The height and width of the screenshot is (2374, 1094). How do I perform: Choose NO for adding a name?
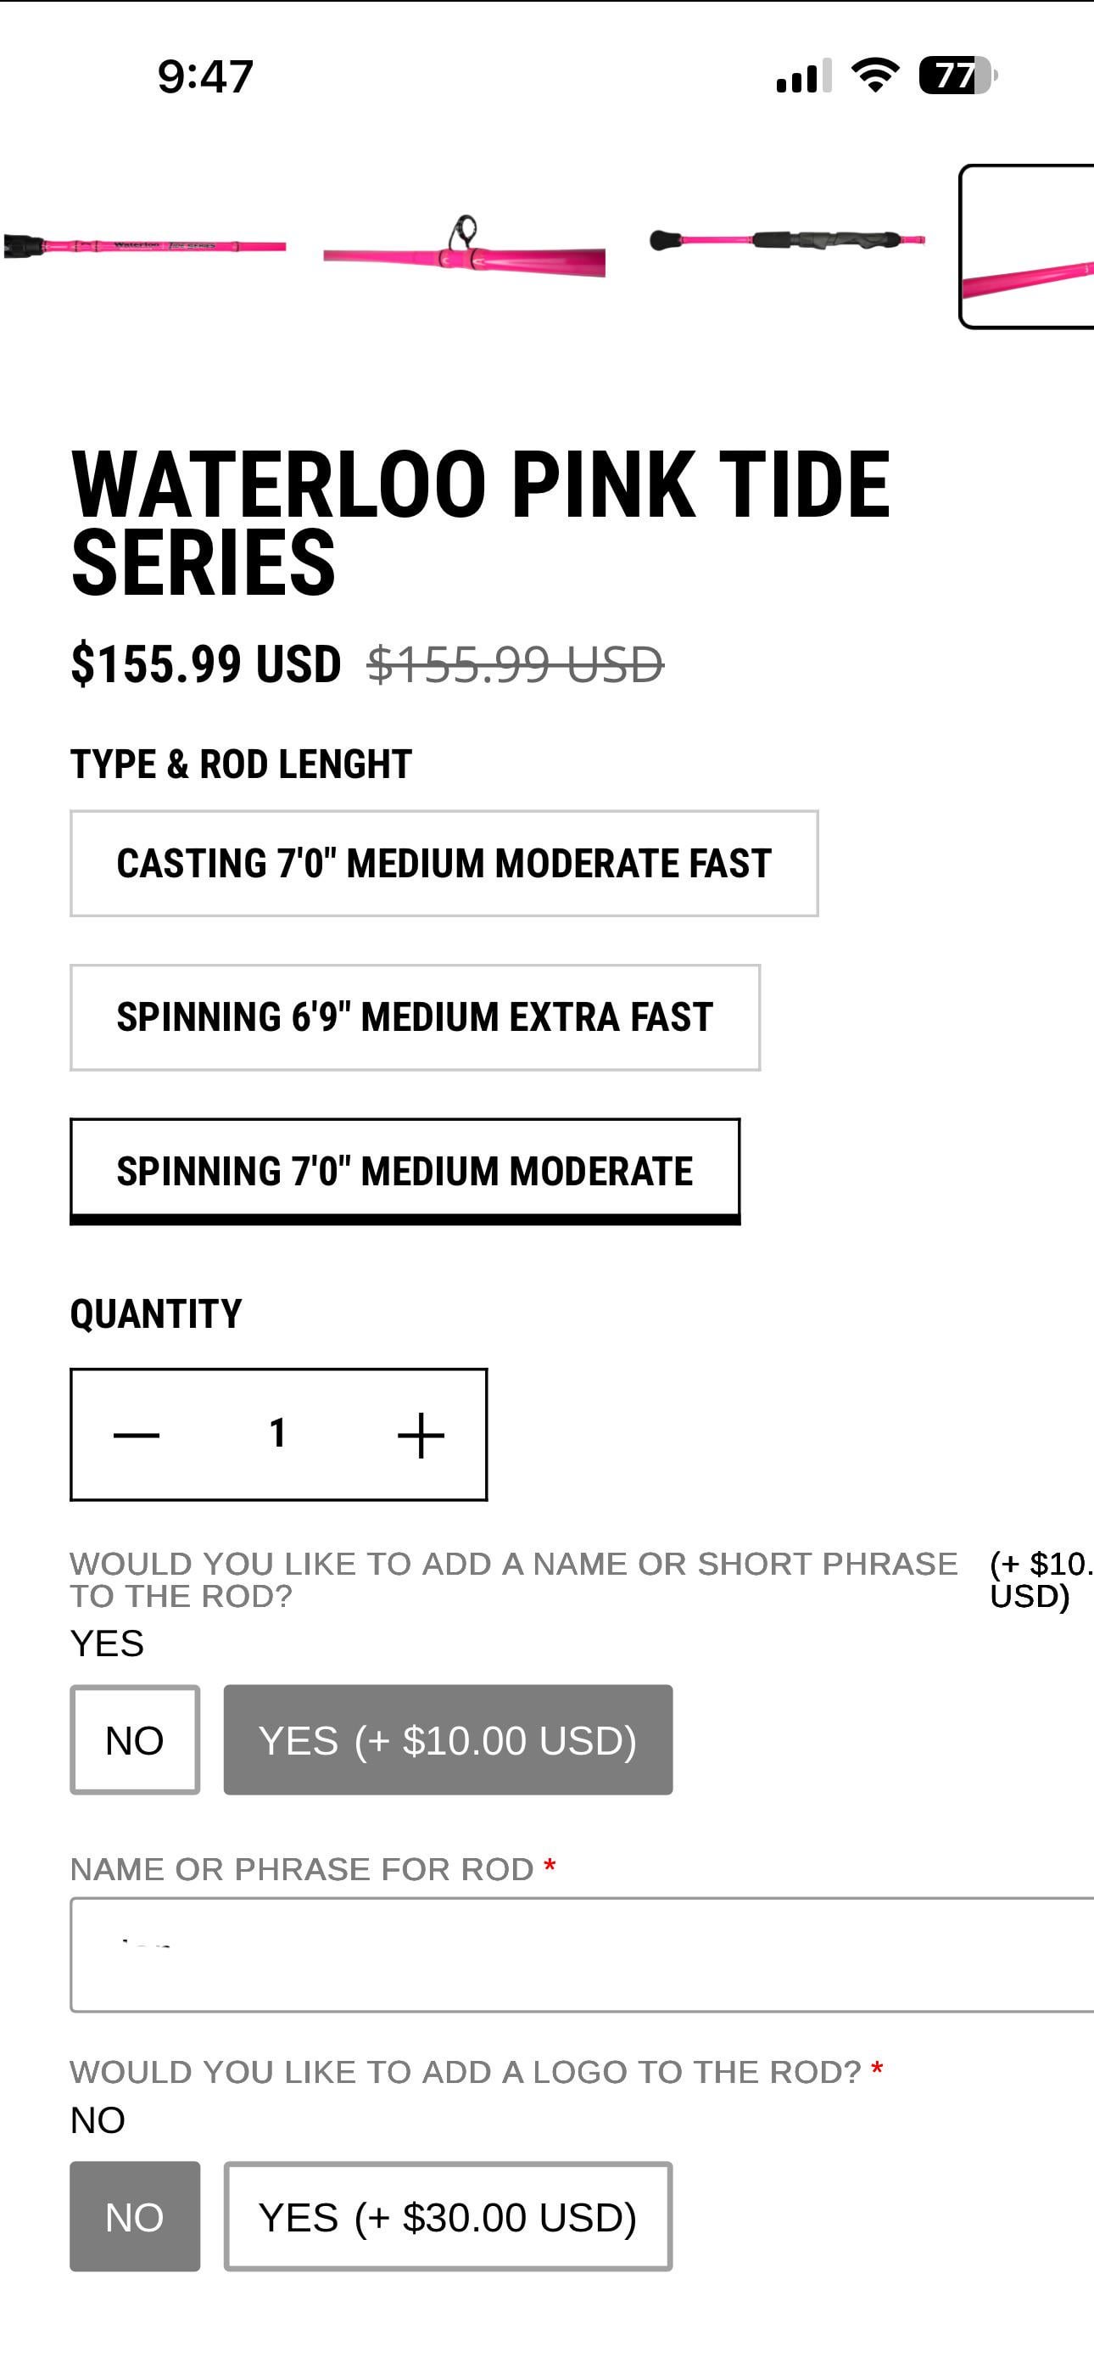click(135, 1740)
